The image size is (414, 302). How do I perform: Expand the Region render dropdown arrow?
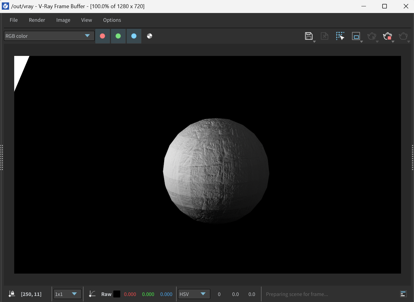pos(362,42)
